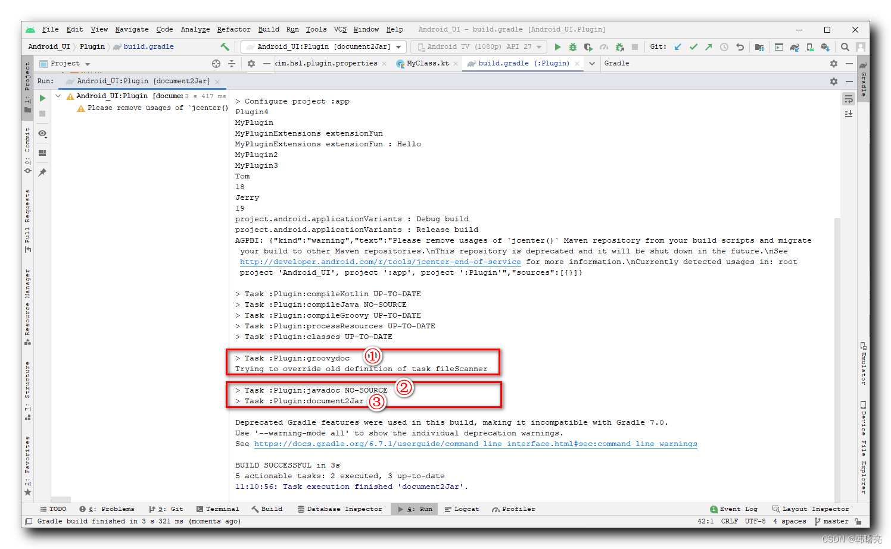Toggle view eye options in Run panel
Viewport: 891px width, 549px height.
coord(42,134)
